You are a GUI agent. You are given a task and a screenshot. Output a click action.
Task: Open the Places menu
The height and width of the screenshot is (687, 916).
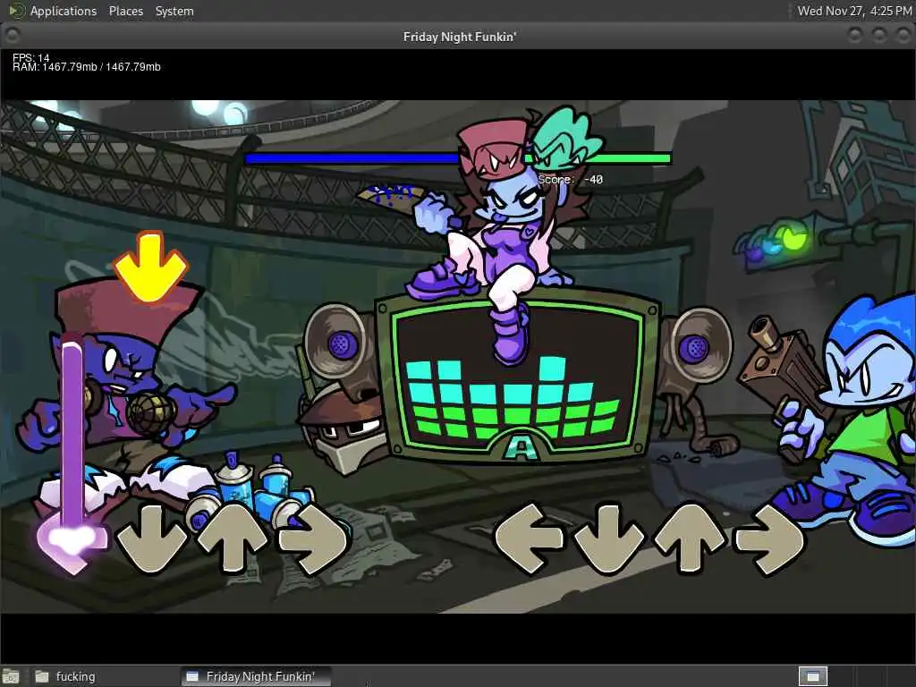point(125,11)
